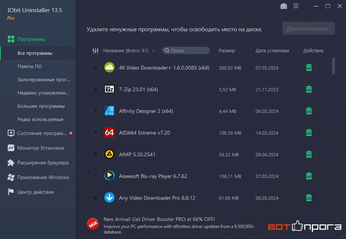346x239 pixels.
Task: Select the AIMP 5.30.2541 name
Action: click(x=137, y=154)
